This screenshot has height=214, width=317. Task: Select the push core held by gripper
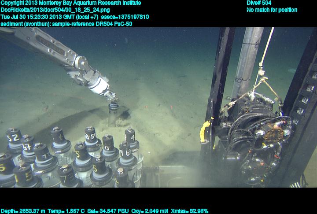[x=113, y=114]
